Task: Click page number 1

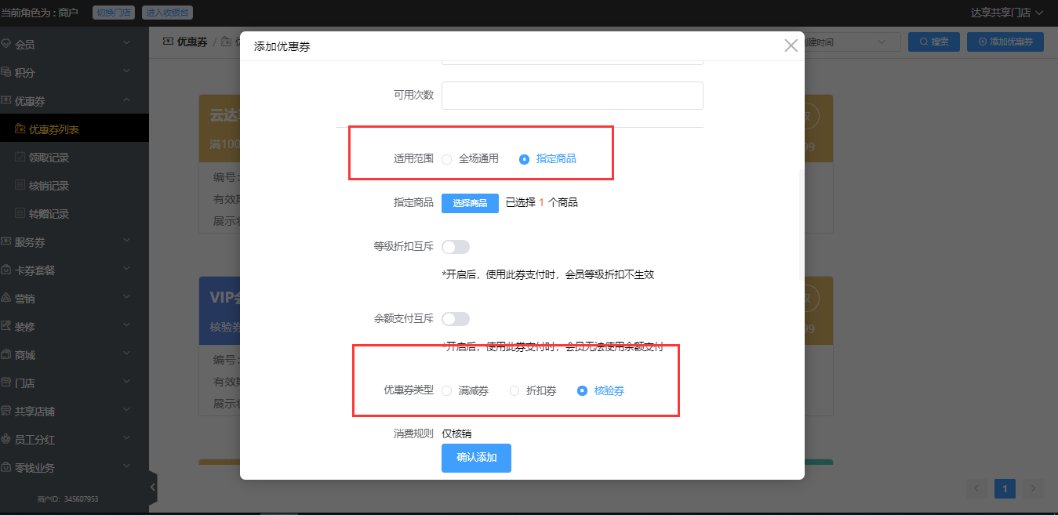Action: [1005, 488]
